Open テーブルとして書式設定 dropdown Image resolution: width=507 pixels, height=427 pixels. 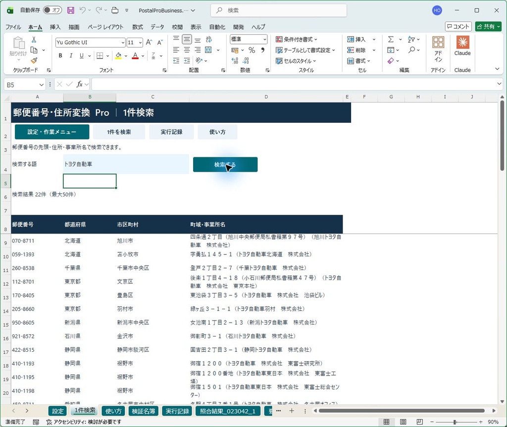tap(305, 50)
